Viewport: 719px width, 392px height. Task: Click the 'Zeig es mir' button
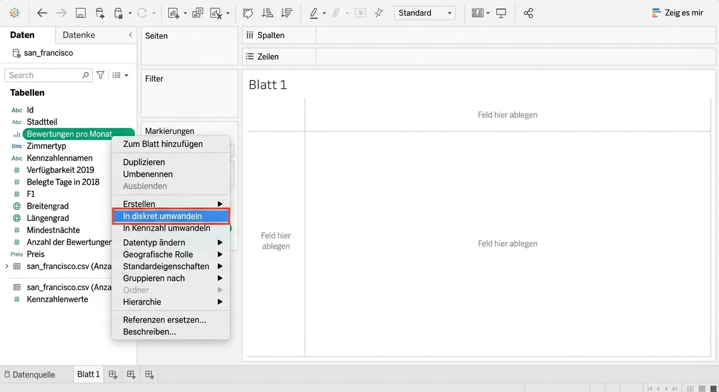click(678, 13)
